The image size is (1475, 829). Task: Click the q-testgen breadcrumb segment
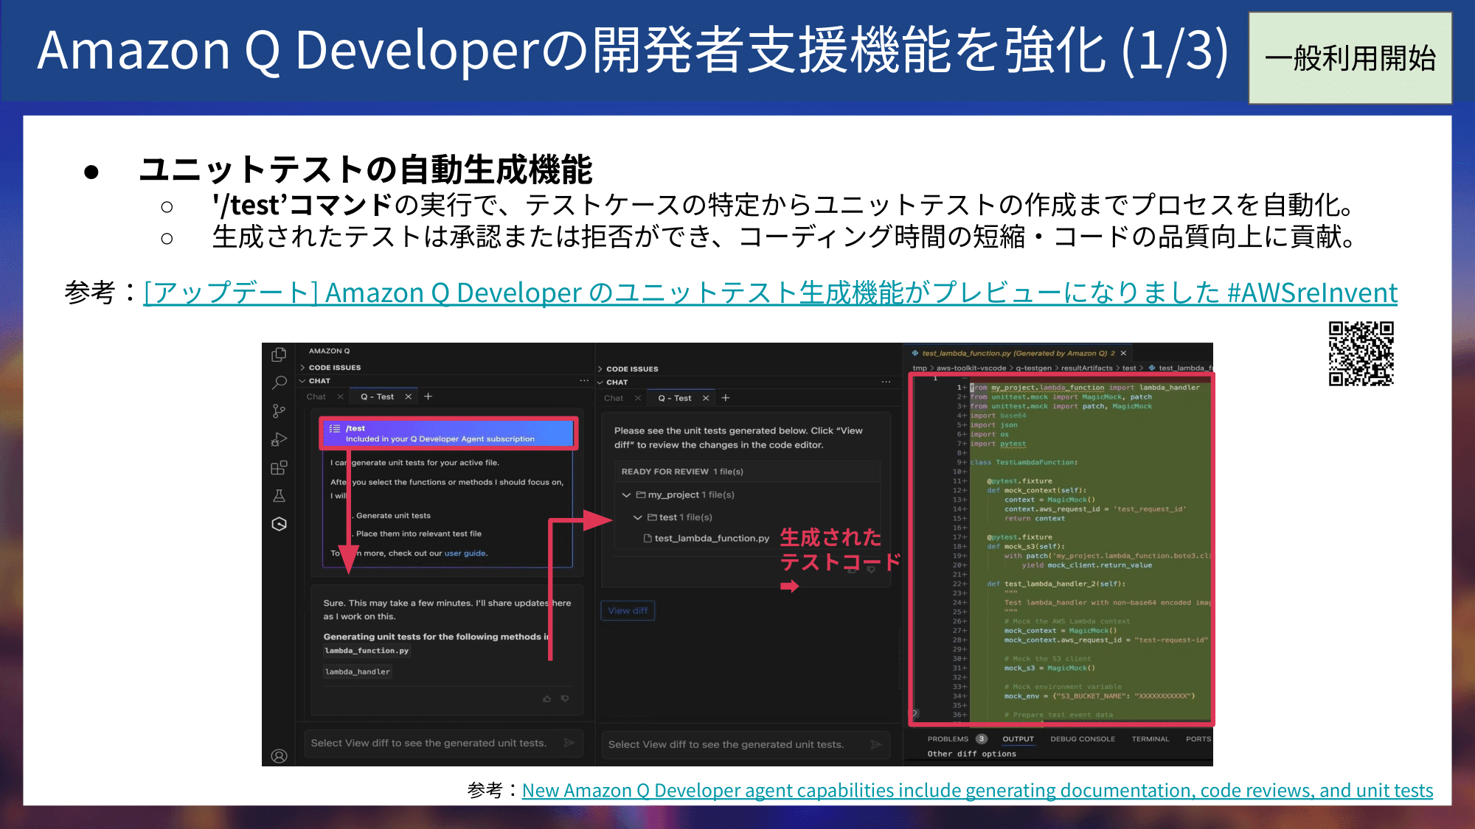pyautogui.click(x=1034, y=368)
